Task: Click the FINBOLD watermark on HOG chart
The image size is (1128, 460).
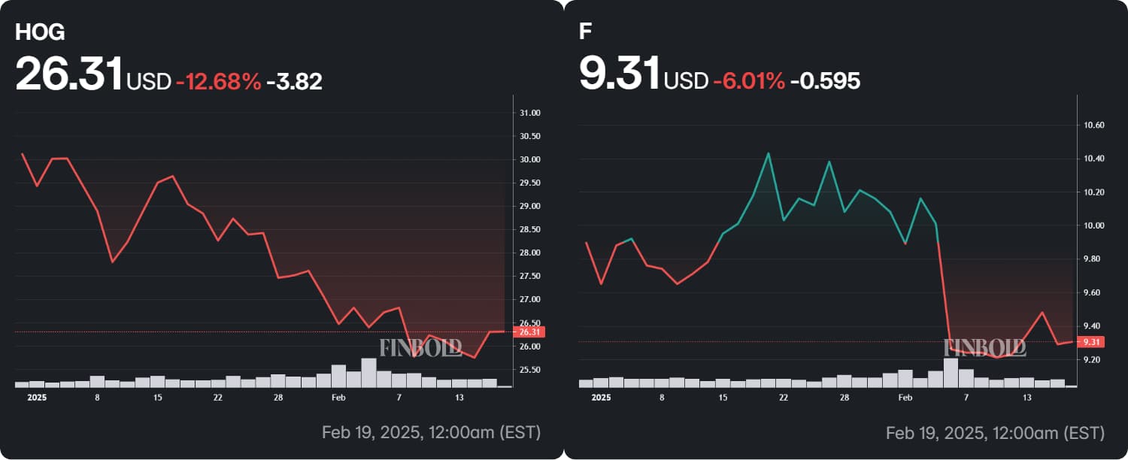Action: [420, 347]
